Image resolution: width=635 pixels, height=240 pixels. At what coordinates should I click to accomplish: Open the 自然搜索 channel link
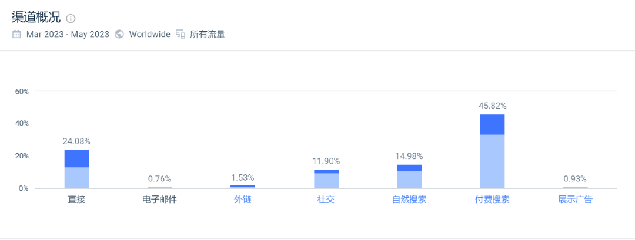coord(409,200)
